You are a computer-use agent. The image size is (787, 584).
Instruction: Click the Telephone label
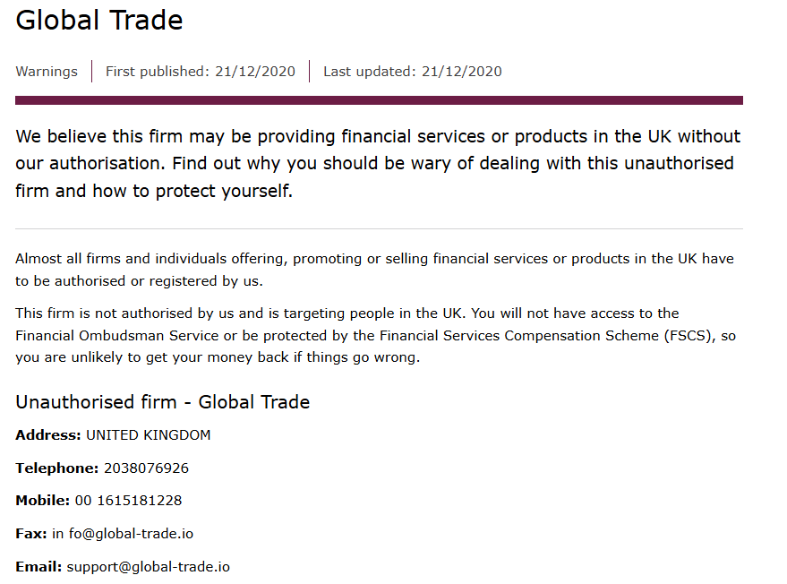pyautogui.click(x=57, y=468)
